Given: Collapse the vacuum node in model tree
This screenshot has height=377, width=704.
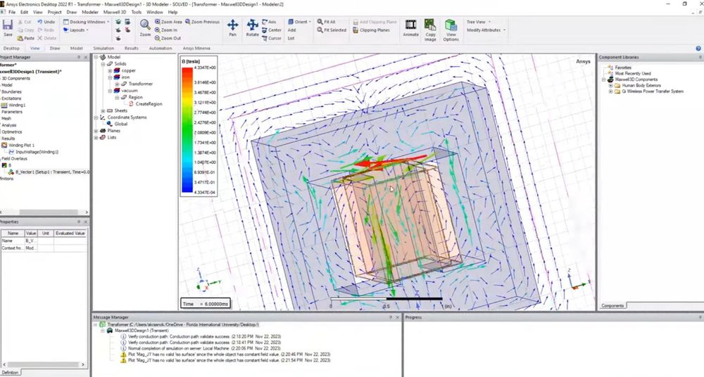Looking at the screenshot, I should point(110,91).
